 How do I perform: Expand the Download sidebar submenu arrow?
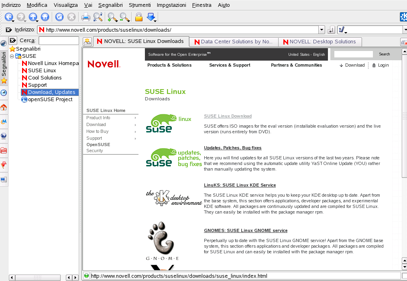(x=136, y=125)
